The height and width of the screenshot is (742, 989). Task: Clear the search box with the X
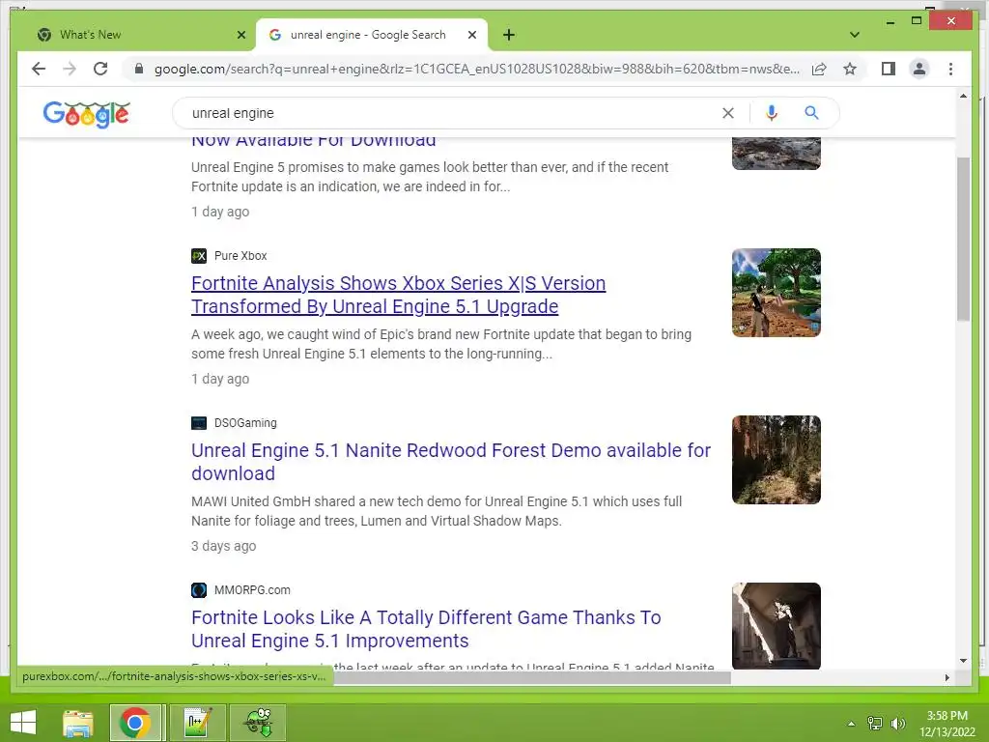pos(728,113)
